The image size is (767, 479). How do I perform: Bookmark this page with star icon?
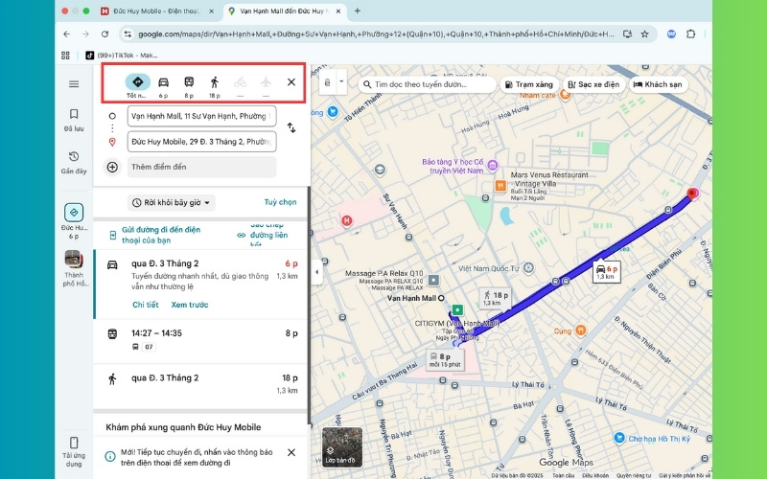tap(644, 34)
